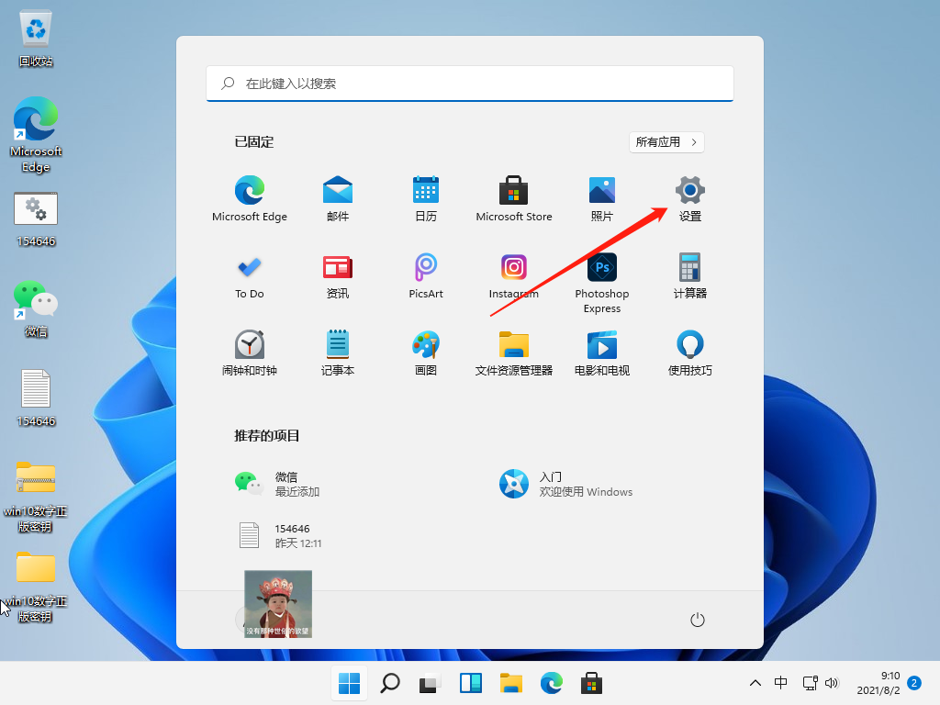
Task: Open Task View on the taskbar
Action: [430, 683]
